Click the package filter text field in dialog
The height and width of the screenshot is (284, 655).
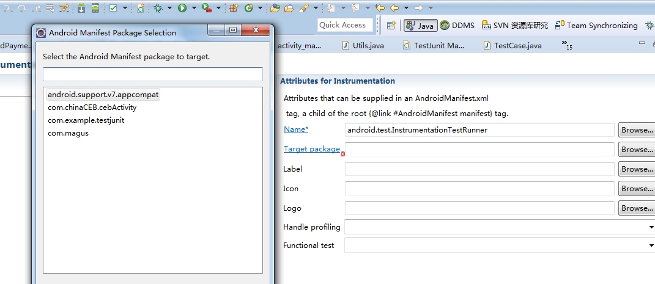(x=152, y=75)
